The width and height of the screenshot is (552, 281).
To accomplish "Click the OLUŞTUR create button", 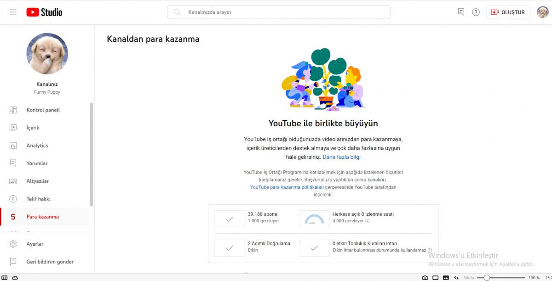I will 508,12.
